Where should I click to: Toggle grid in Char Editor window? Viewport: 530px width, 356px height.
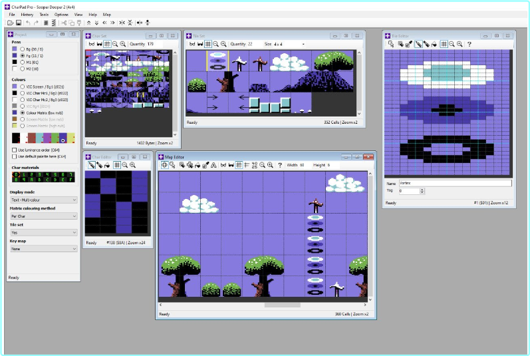[x=116, y=165]
